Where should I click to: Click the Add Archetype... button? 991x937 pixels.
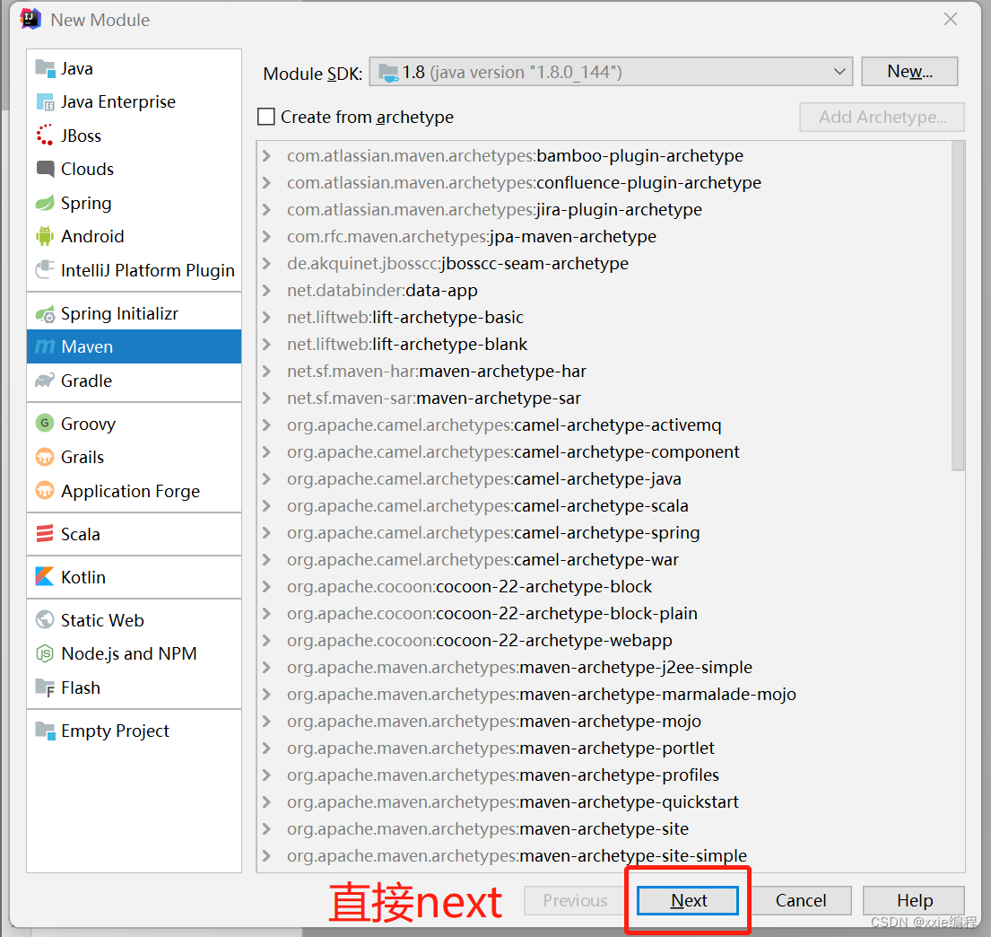[882, 117]
